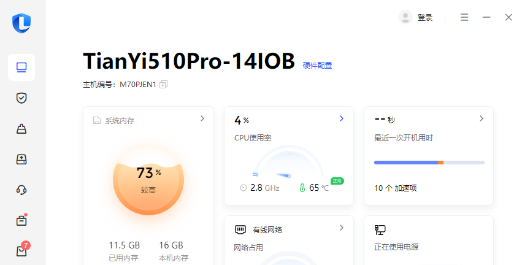
Task: Open the toolbox icon with red dot
Action: pyautogui.click(x=21, y=220)
